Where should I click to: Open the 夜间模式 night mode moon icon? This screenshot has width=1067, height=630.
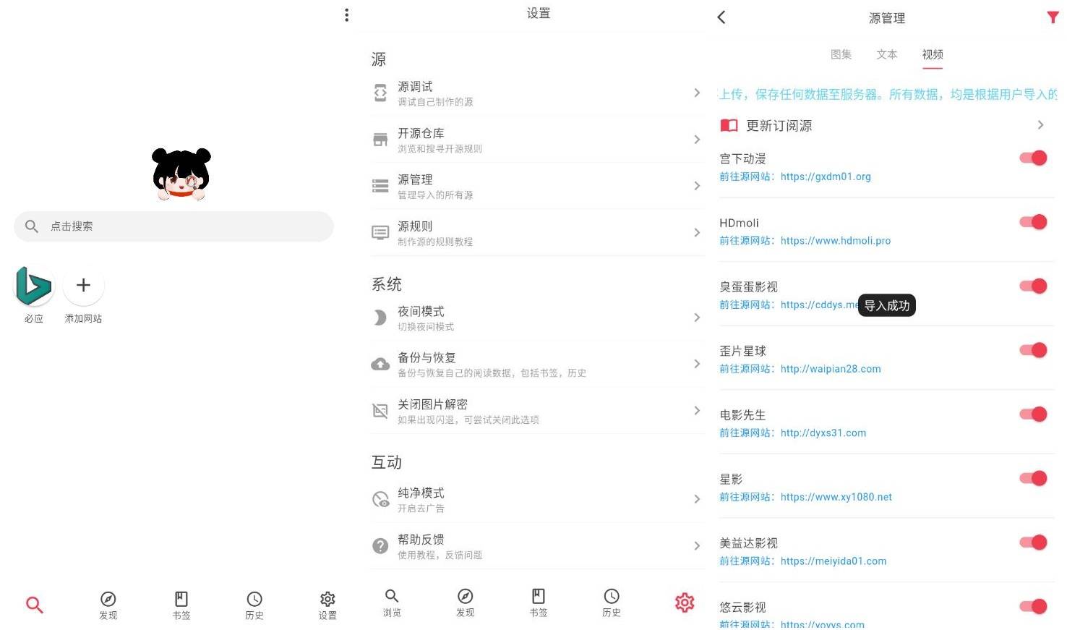coord(381,318)
